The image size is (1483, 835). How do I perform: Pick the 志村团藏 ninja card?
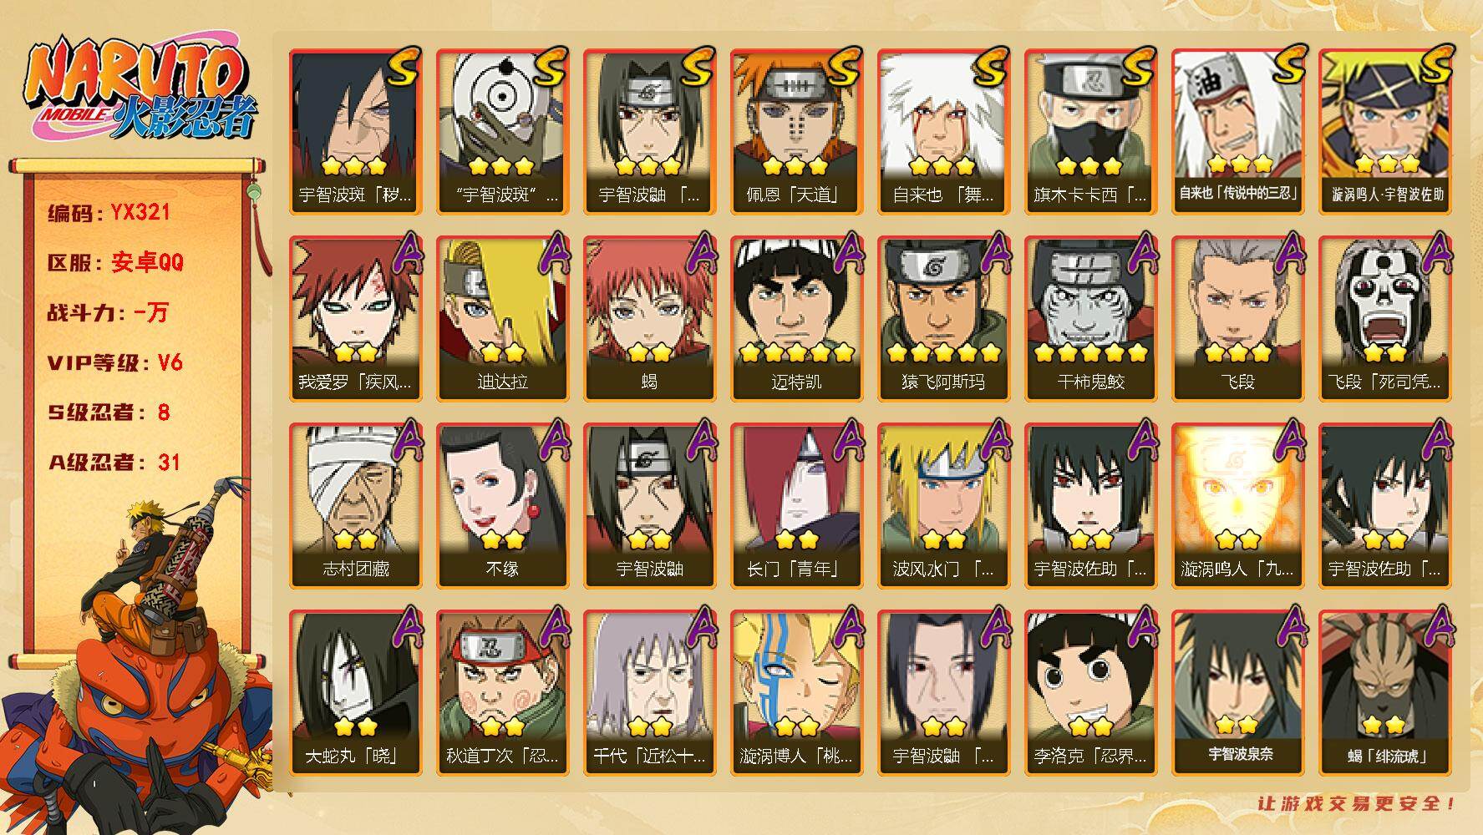(x=355, y=505)
